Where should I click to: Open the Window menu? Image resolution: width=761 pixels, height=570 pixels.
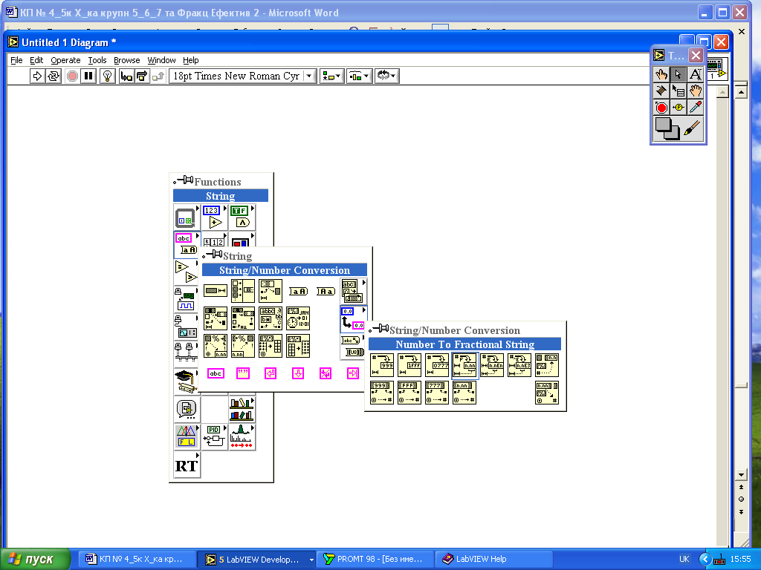pos(161,60)
